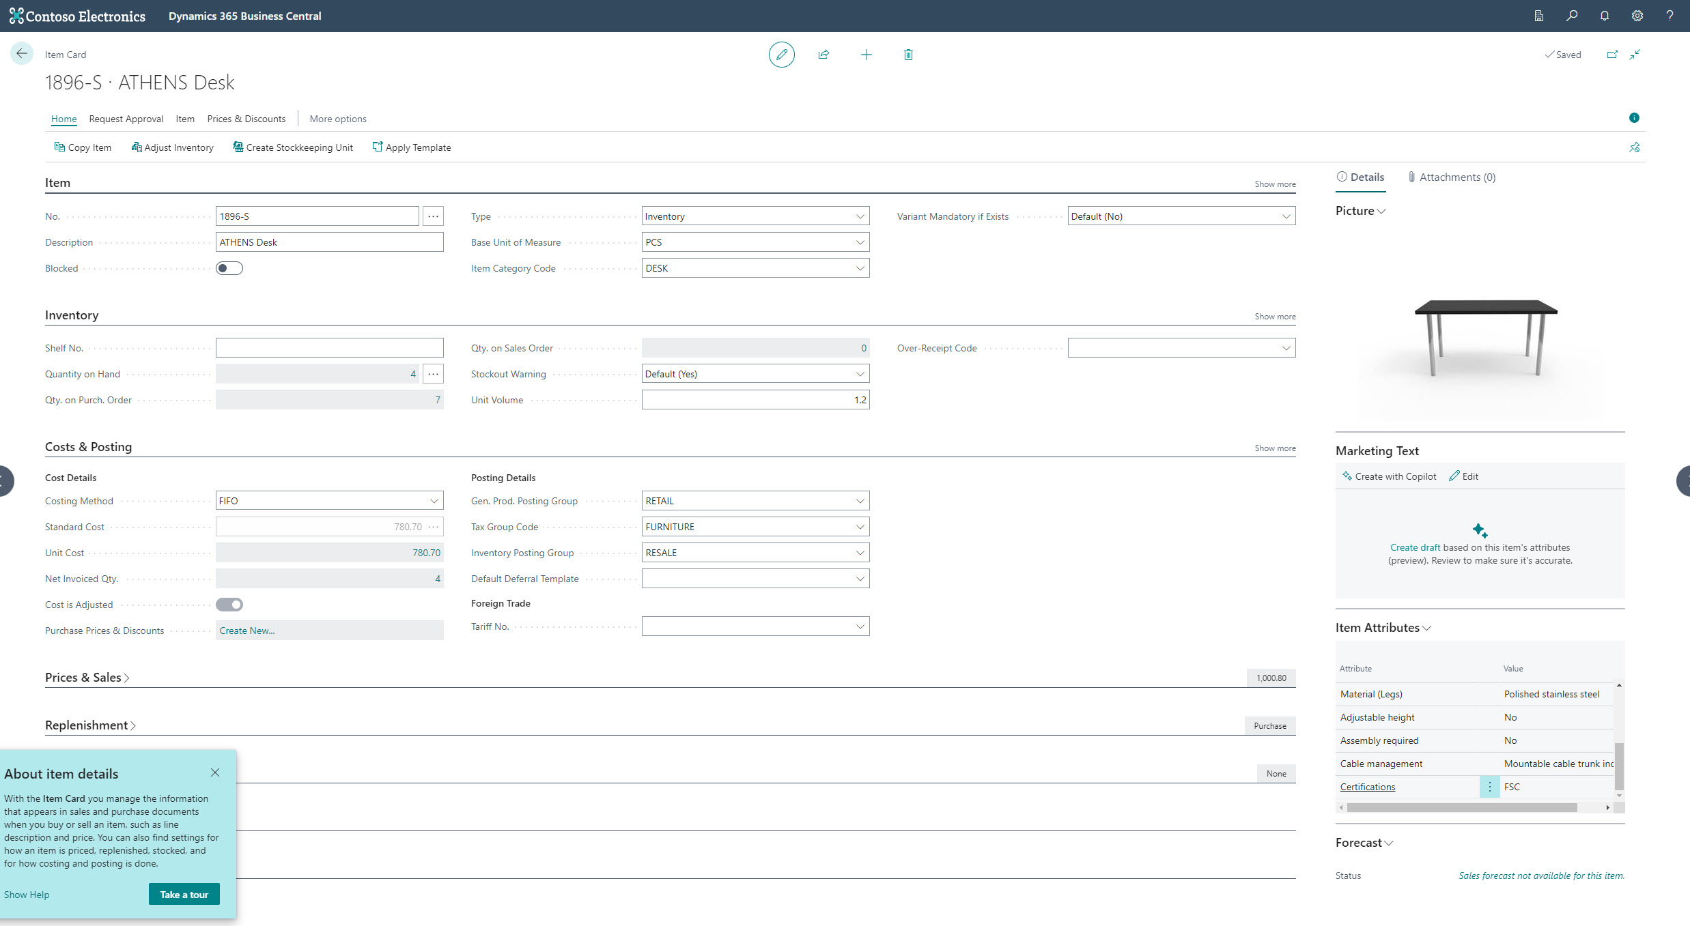Viewport: 1690px width, 926px height.
Task: Edit the marketing text
Action: [1464, 476]
